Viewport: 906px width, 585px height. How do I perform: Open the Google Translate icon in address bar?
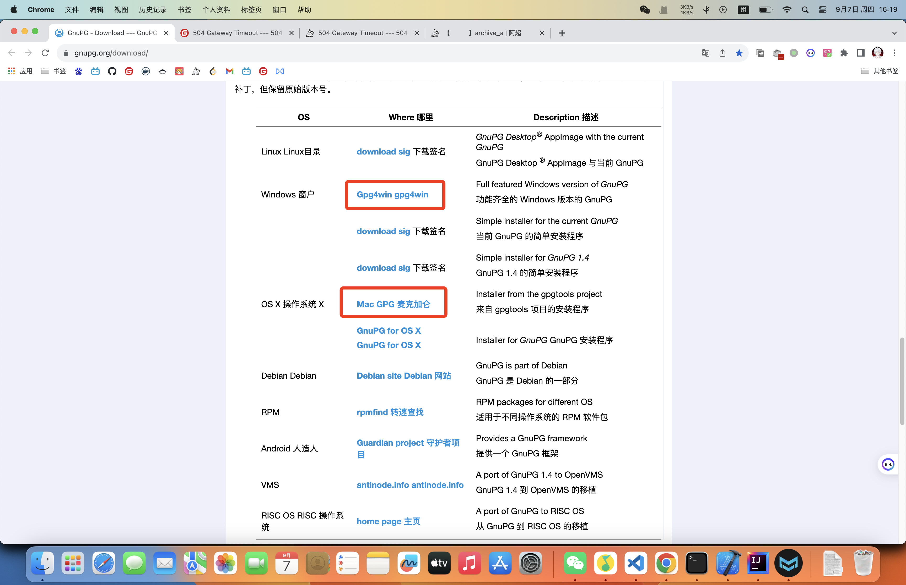(x=705, y=53)
